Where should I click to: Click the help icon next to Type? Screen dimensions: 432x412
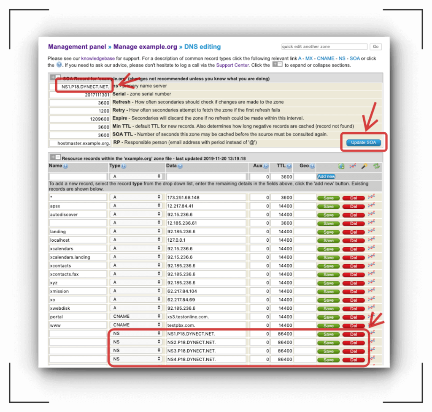124,166
